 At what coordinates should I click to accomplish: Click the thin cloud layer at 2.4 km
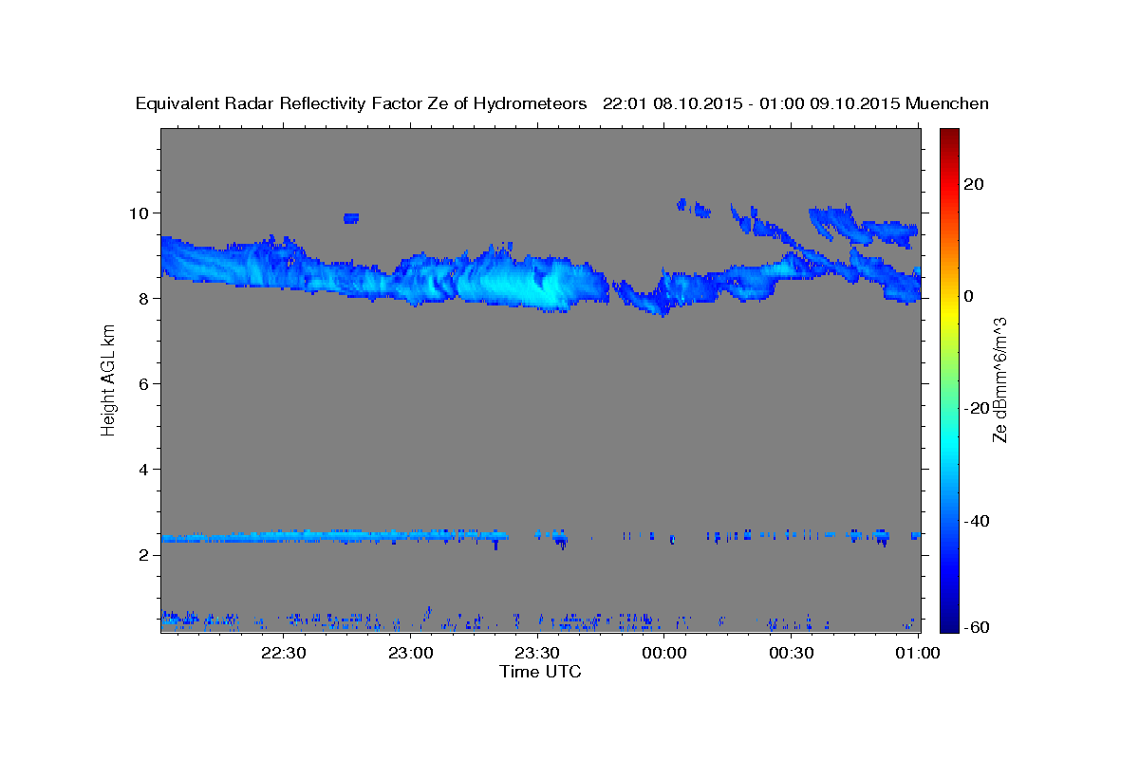334,537
